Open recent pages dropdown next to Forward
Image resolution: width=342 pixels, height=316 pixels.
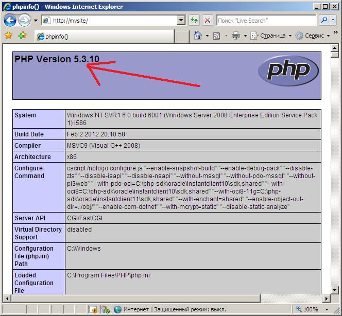click(x=36, y=21)
